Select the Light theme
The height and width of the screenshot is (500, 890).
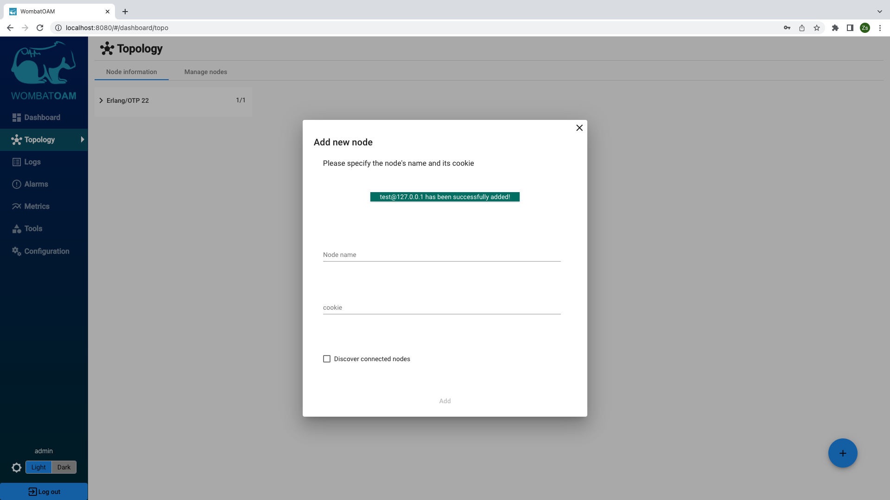pos(38,467)
